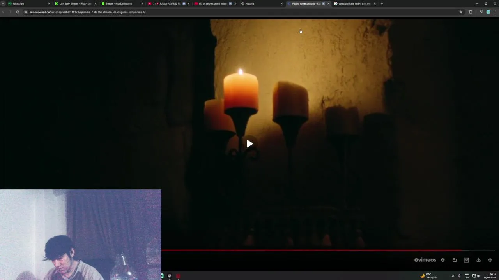This screenshot has width=499, height=280.
Task: Play the video with the center play button
Action: pyautogui.click(x=249, y=144)
